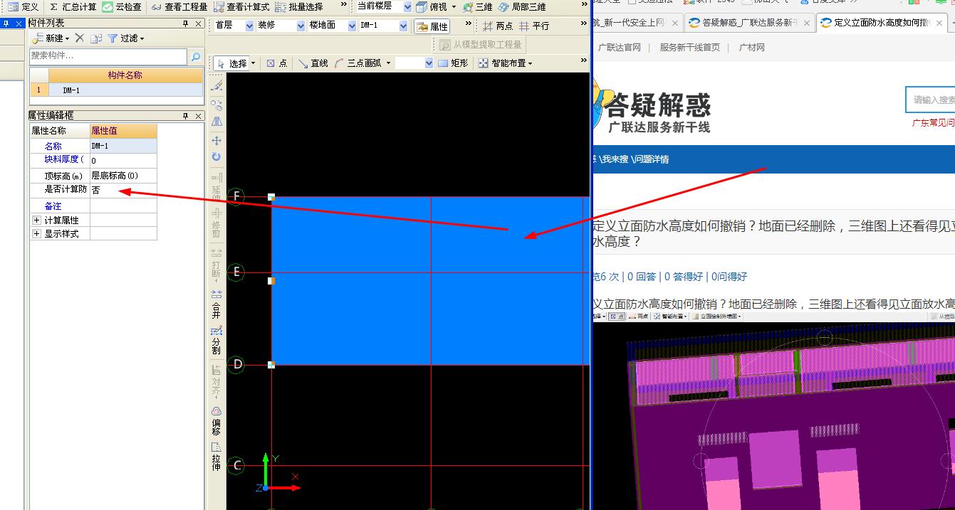The width and height of the screenshot is (955, 510).
Task: Click the 搜索构件 search input
Action: (108, 56)
